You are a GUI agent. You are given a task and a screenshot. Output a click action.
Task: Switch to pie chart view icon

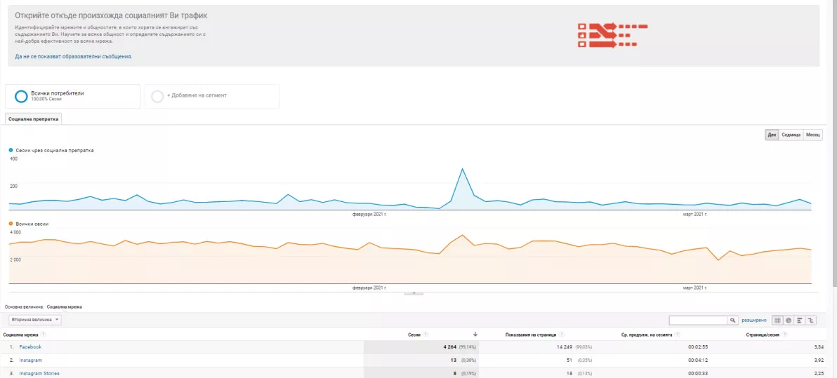pyautogui.click(x=789, y=320)
